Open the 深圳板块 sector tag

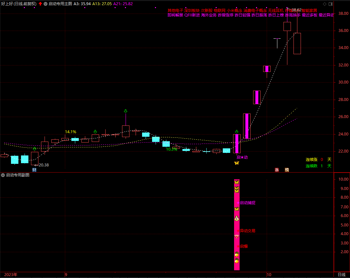192,10
